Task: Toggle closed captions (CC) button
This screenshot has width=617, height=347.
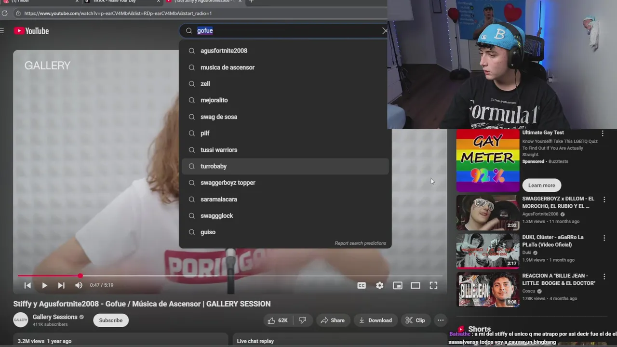Action: click(x=362, y=285)
